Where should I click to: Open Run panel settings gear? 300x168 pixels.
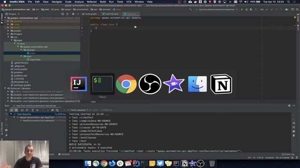(x=289, y=105)
